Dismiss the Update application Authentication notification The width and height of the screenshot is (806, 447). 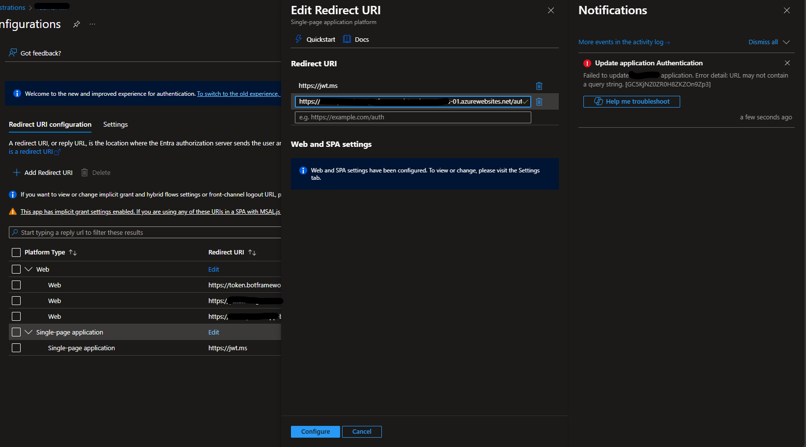tap(787, 63)
